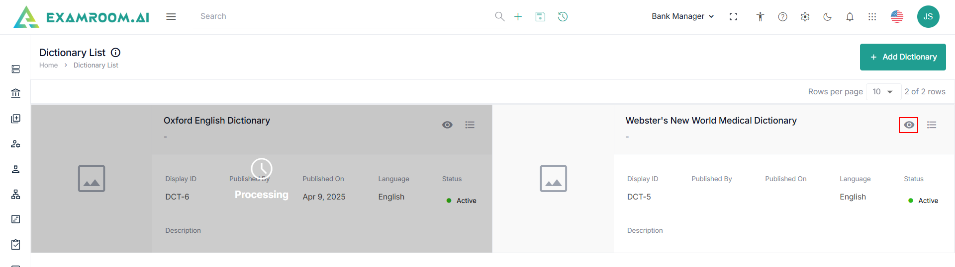
Task: Change language via US flag icon
Action: 897,16
